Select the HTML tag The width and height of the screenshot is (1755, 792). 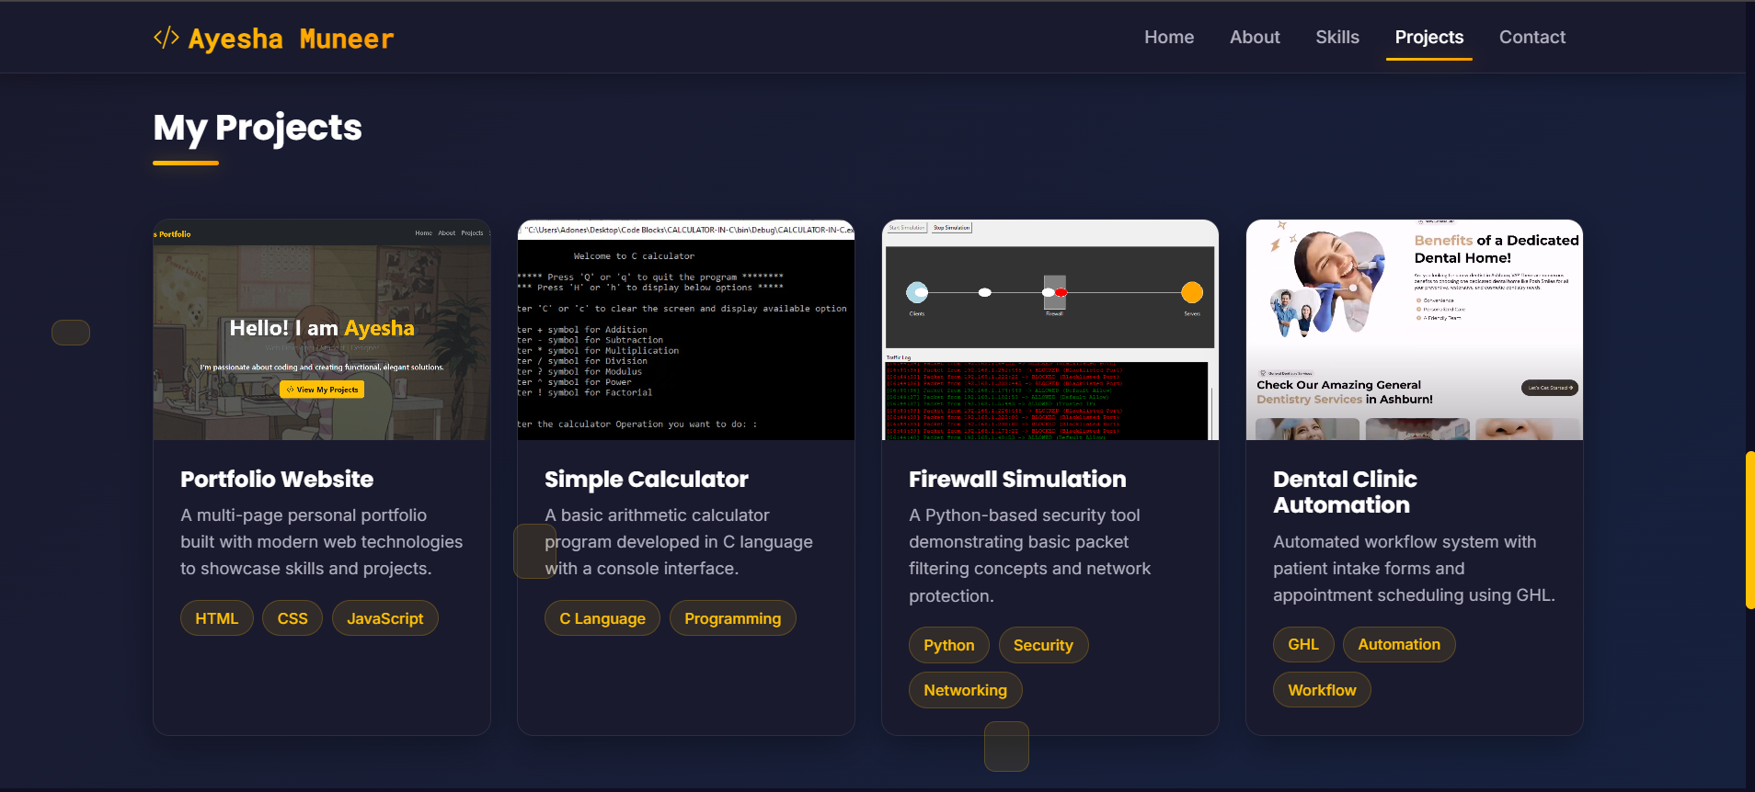pyautogui.click(x=217, y=618)
